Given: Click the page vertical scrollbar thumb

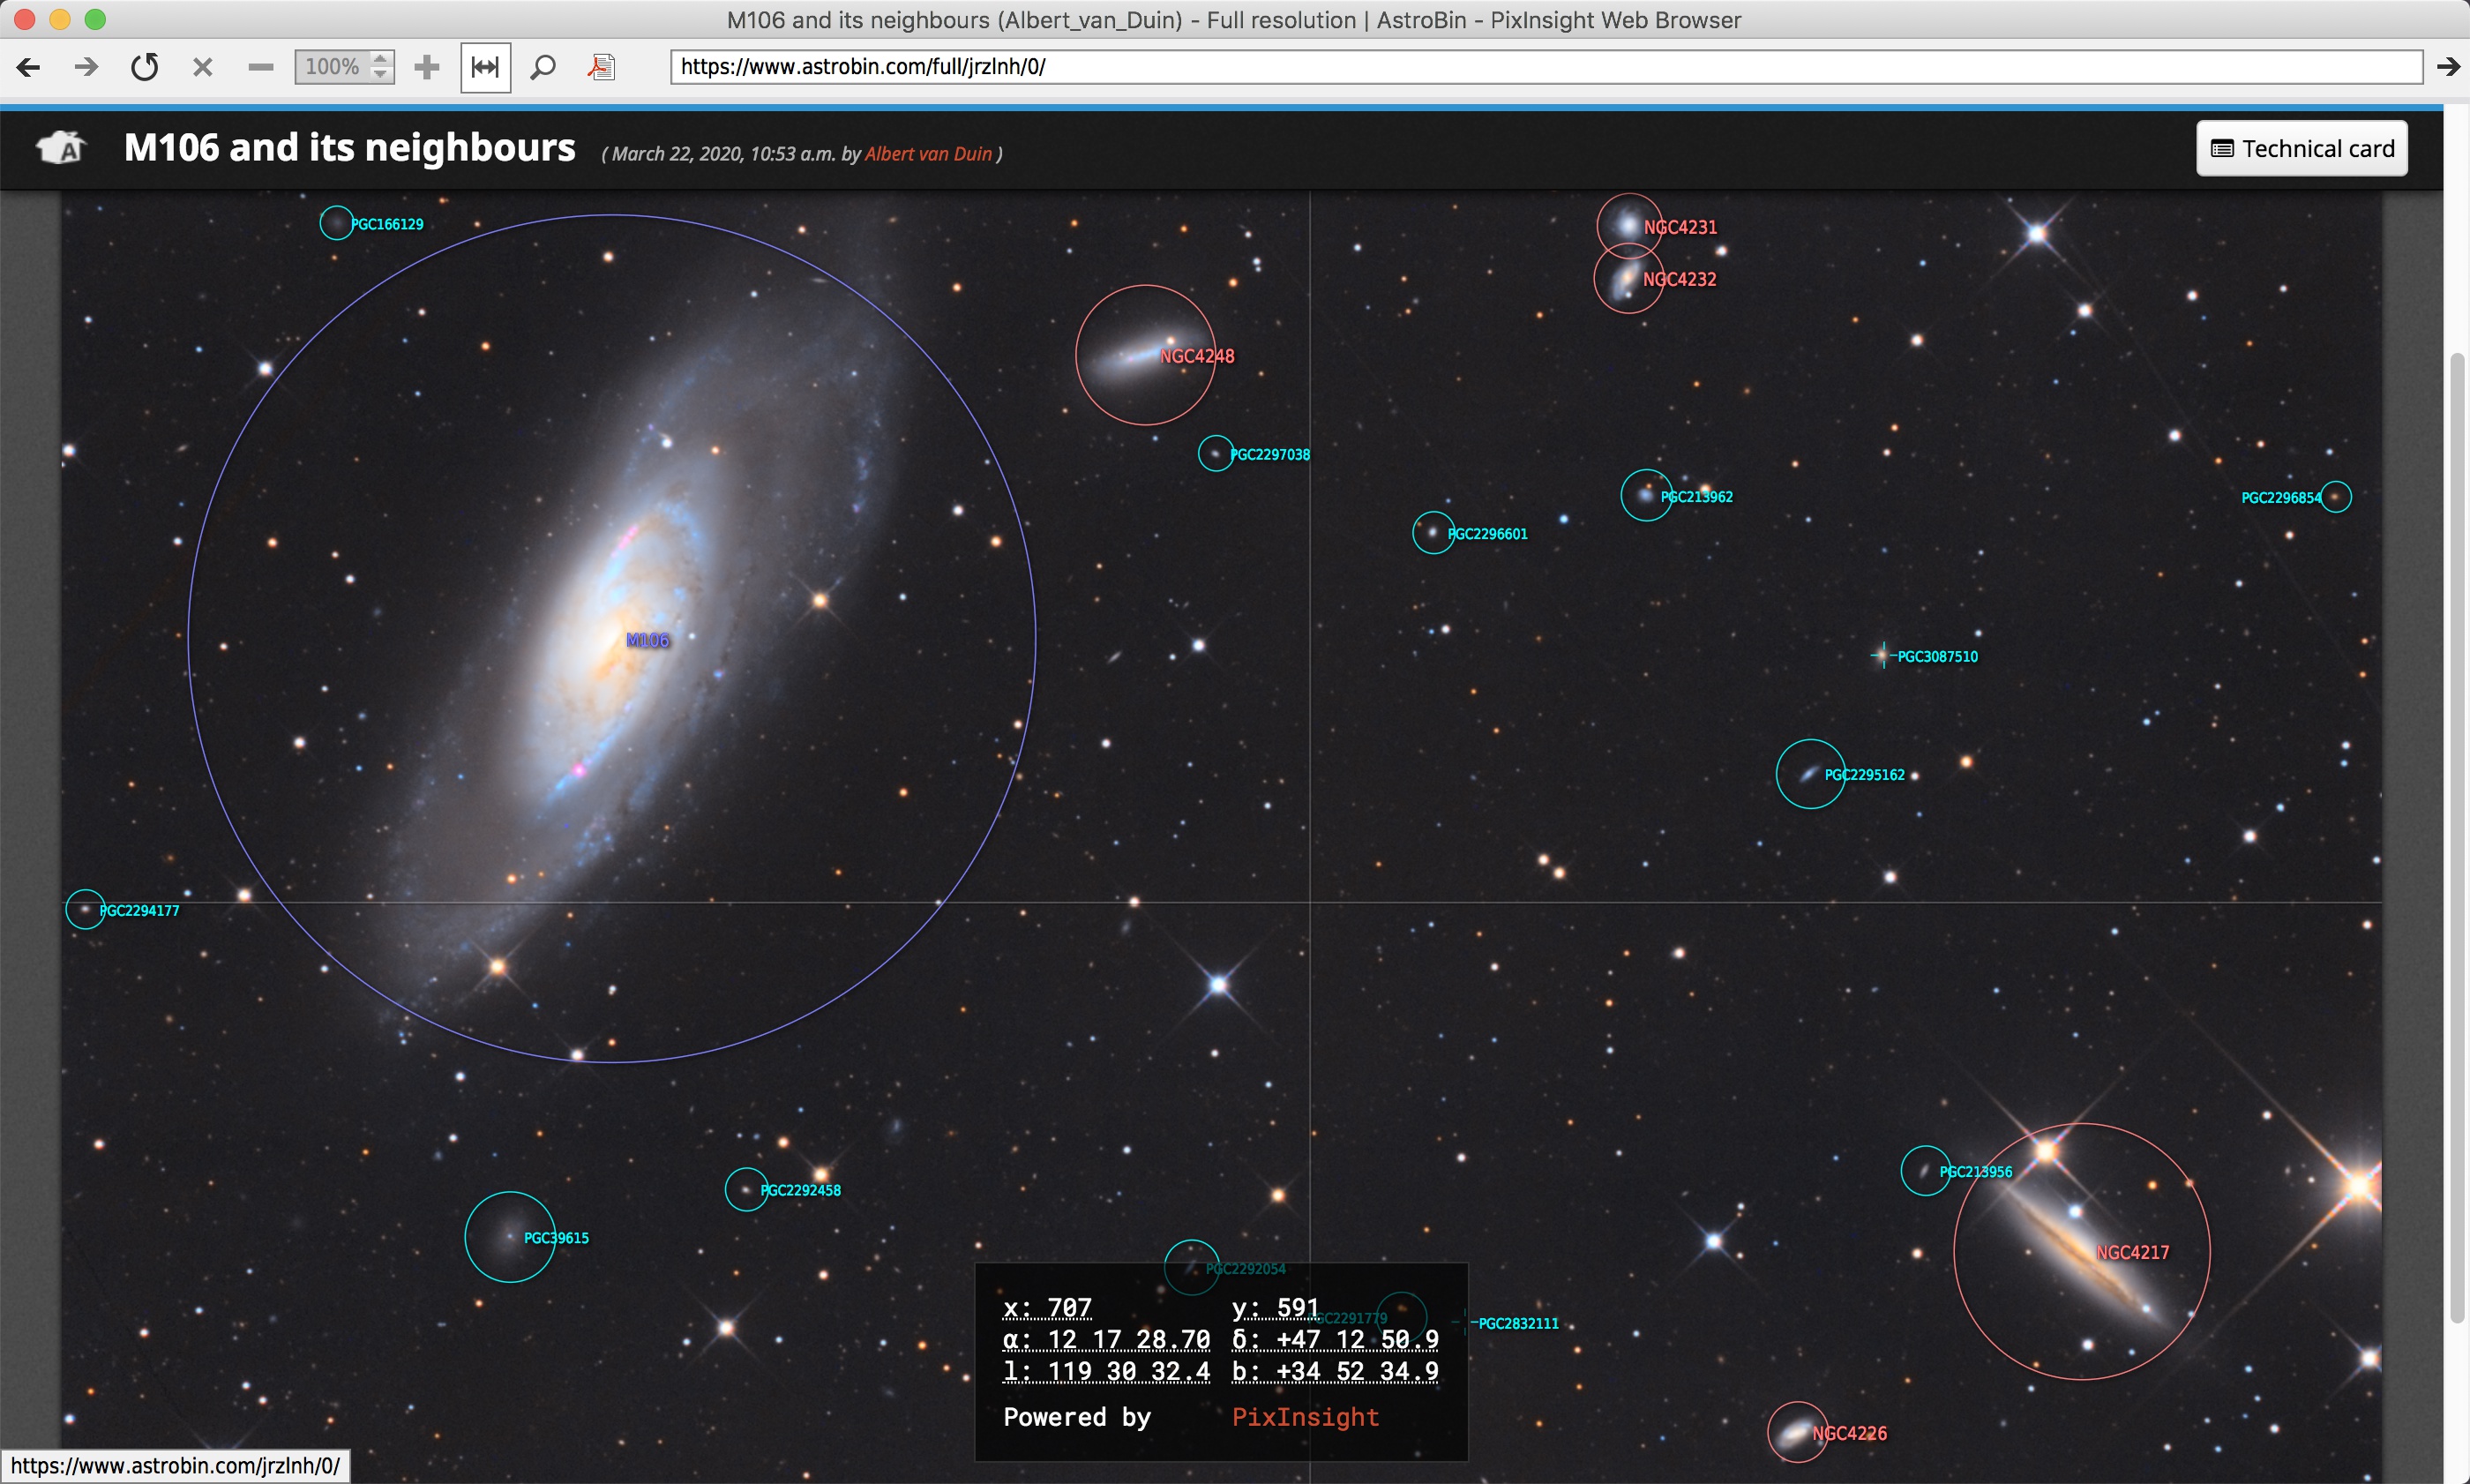Looking at the screenshot, I should (x=2458, y=838).
